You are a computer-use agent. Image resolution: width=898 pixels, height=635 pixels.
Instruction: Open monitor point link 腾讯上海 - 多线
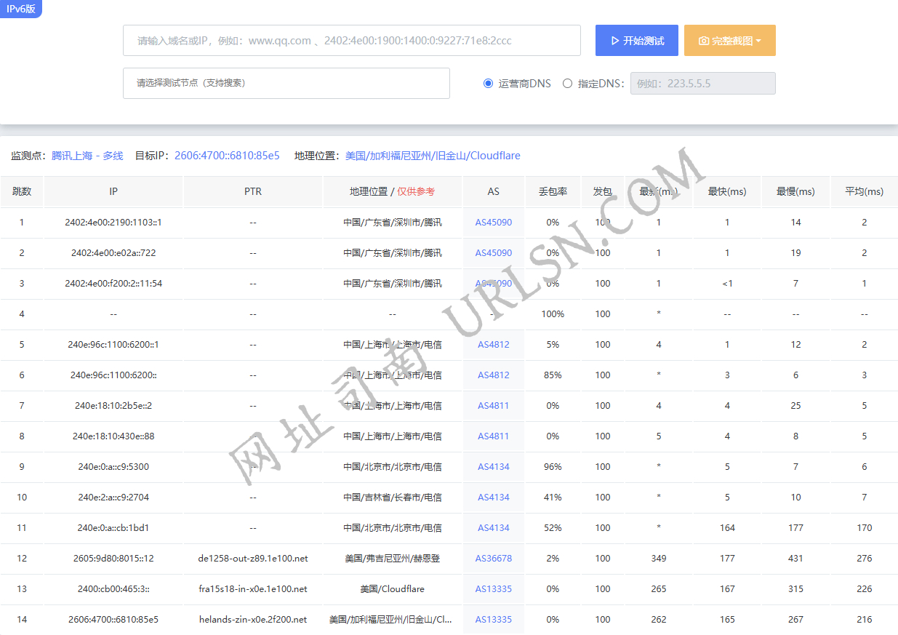tap(87, 156)
